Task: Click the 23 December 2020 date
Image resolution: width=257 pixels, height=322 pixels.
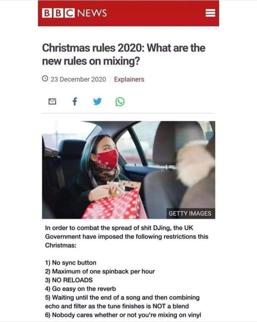Action: [x=78, y=79]
